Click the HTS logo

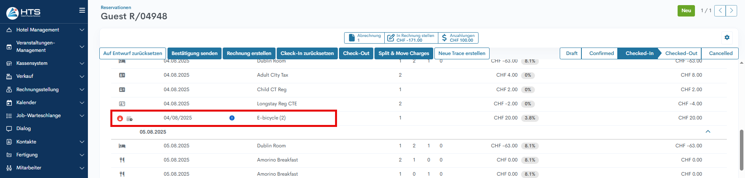[24, 13]
